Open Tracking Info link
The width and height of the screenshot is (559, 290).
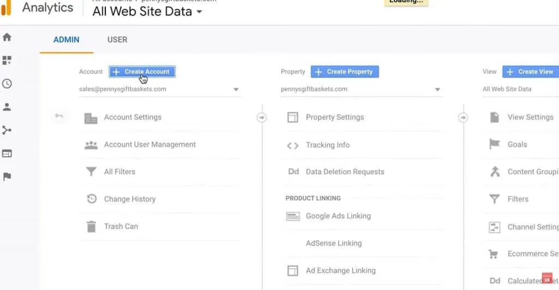point(328,145)
